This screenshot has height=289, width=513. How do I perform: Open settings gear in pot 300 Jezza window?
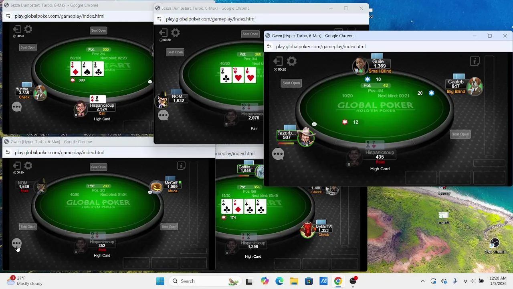point(28,29)
